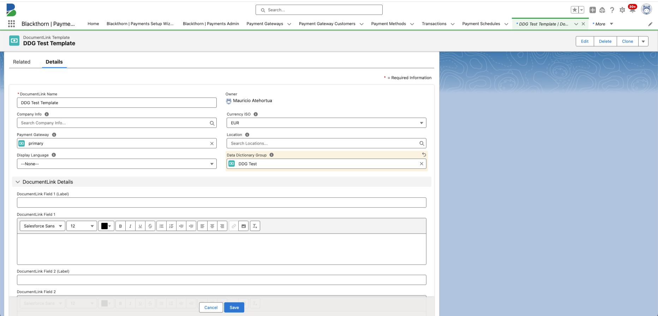Insert numbered list in Field 1 editor
This screenshot has height=316, width=658.
[x=171, y=226]
